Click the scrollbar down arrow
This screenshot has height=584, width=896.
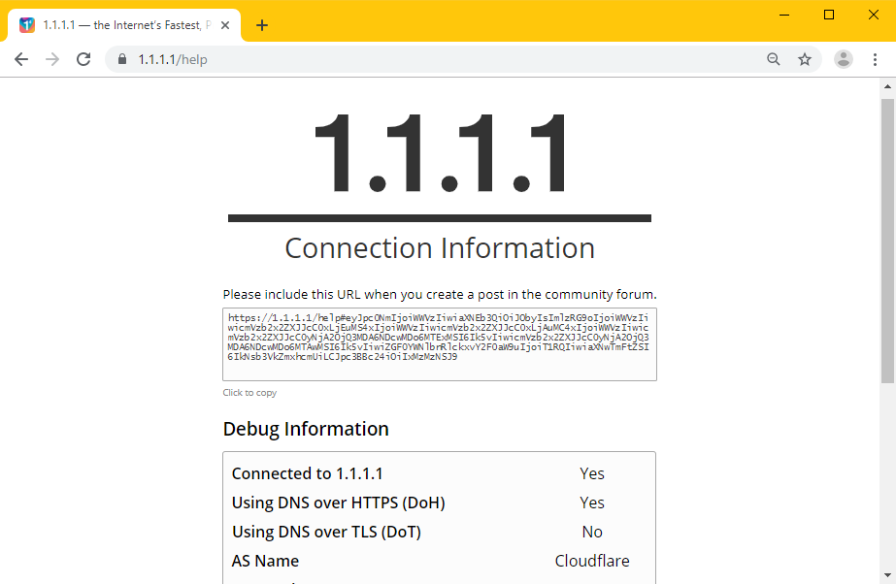(887, 575)
